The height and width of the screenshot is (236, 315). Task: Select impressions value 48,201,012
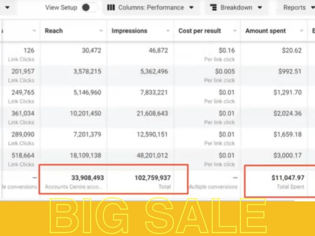(152, 155)
